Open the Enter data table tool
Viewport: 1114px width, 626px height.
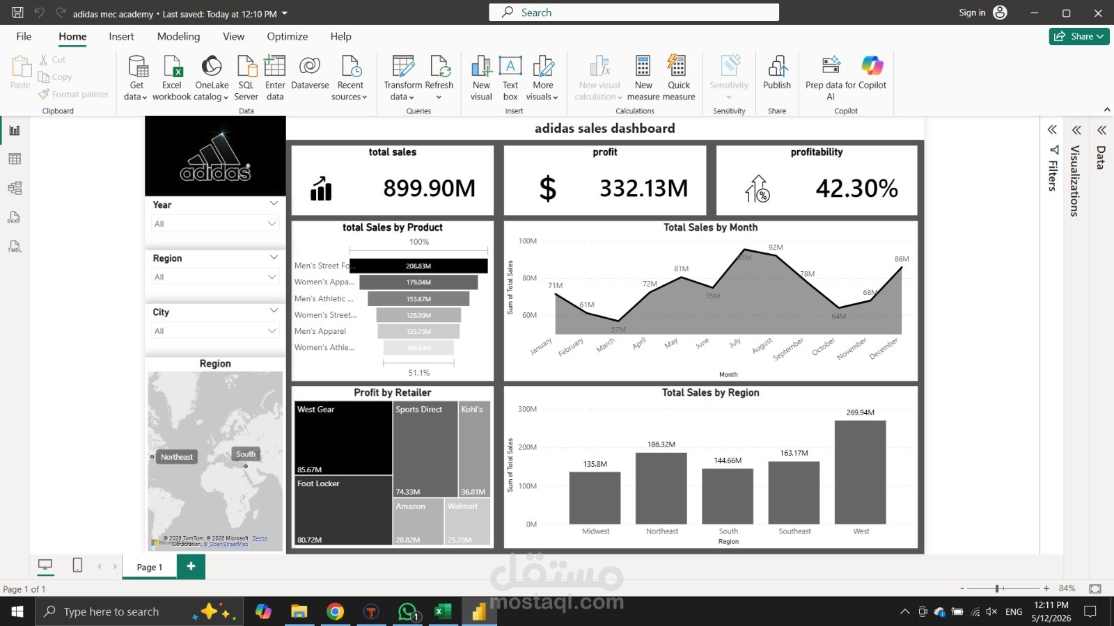(275, 77)
